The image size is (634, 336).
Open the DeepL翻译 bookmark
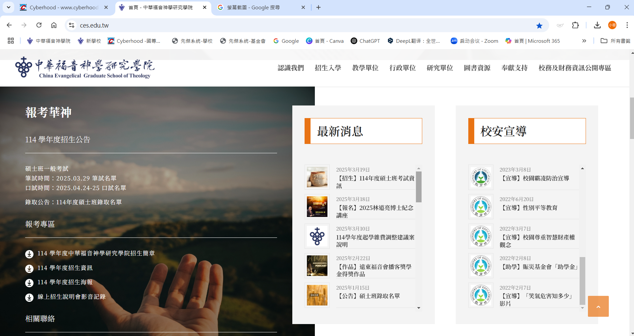point(414,41)
